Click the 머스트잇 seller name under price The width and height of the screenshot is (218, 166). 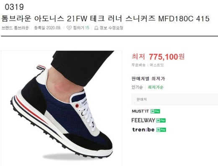pyautogui.click(x=156, y=65)
